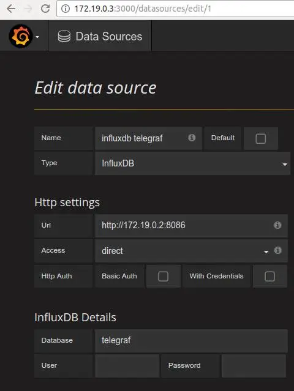Click the site info icon in the address bar
294x391 pixels.
click(66, 9)
